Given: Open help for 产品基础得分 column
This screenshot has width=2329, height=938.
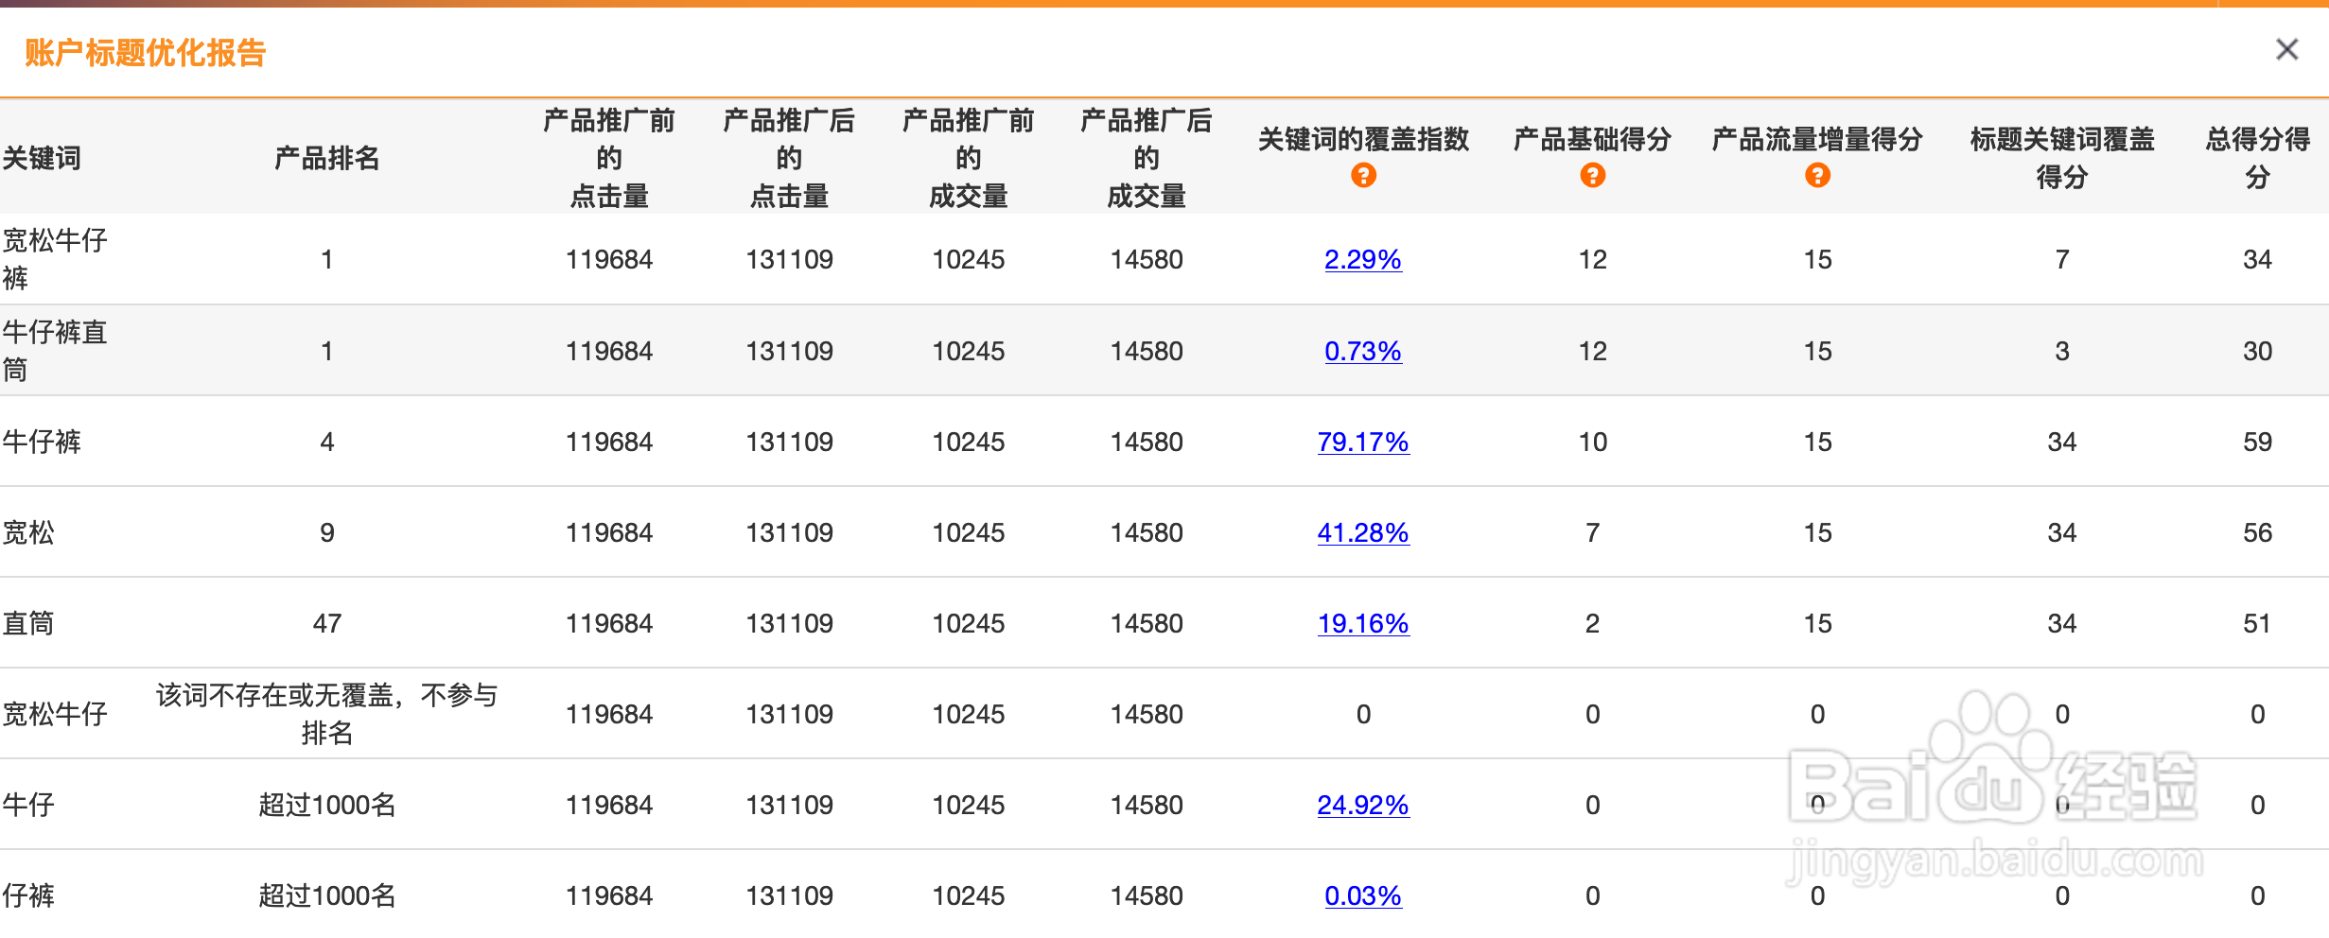Looking at the screenshot, I should click(x=1592, y=175).
